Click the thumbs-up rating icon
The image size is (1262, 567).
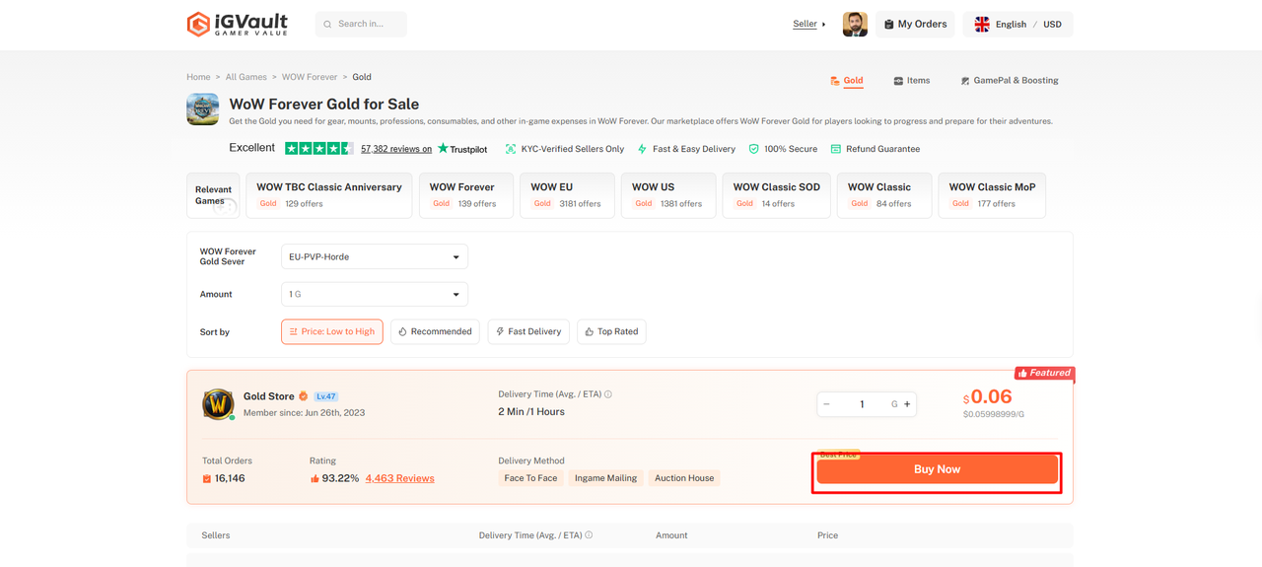tap(315, 478)
